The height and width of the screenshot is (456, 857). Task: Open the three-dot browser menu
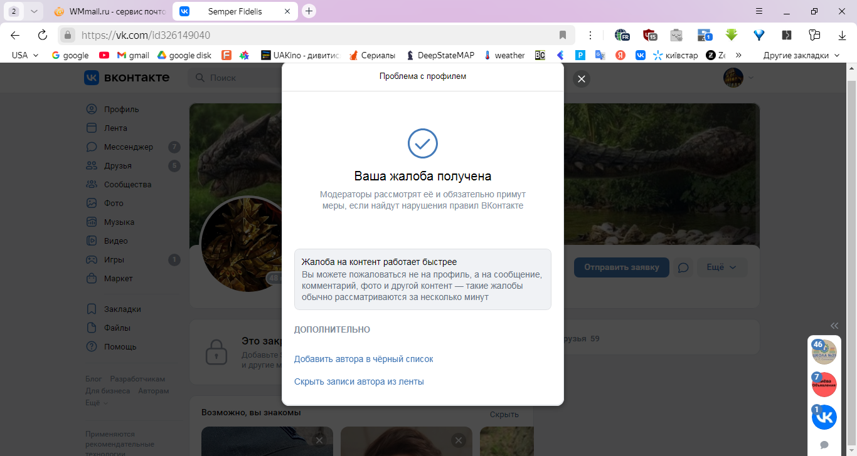coord(590,35)
